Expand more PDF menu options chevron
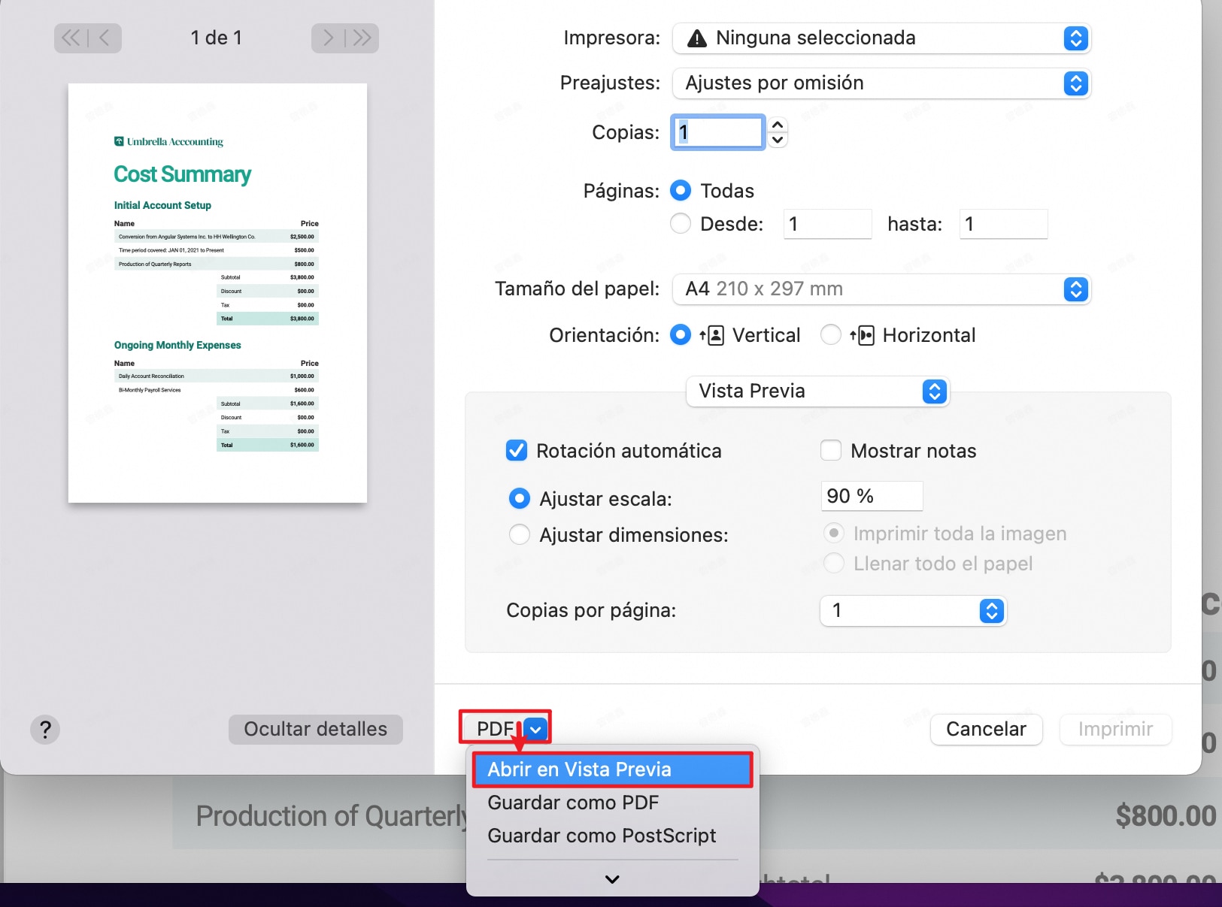Viewport: 1222px width, 907px height. [612, 878]
